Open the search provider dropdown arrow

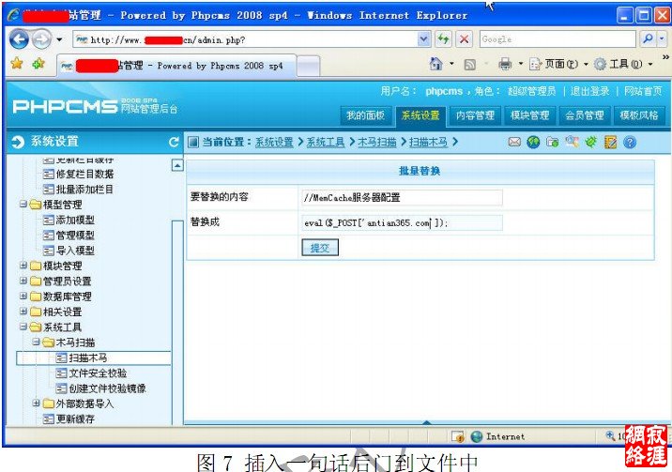tap(662, 39)
